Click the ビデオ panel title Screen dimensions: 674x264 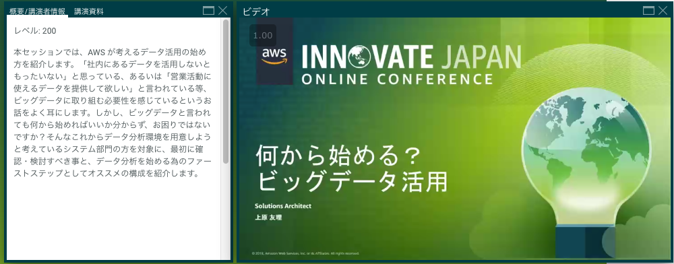click(256, 11)
